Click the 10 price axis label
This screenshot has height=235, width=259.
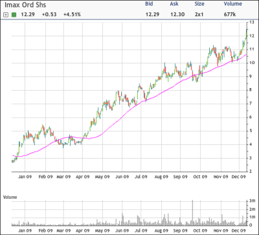click(251, 63)
